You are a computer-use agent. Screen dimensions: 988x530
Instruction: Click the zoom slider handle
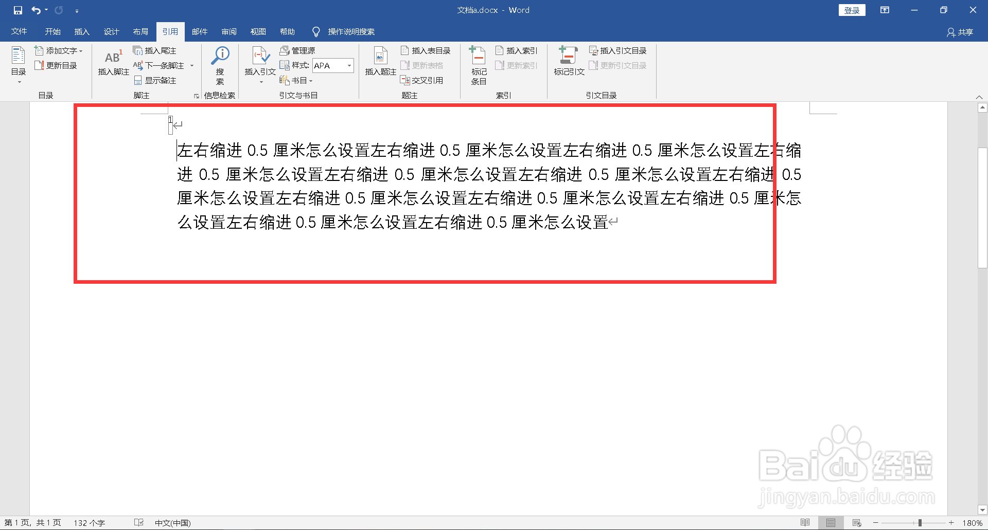tap(920, 523)
